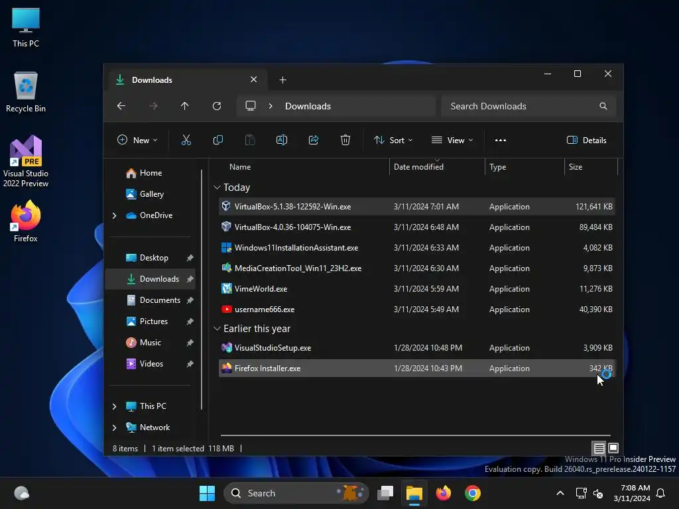The height and width of the screenshot is (509, 679).
Task: Expand the Network tree node
Action: click(x=114, y=427)
